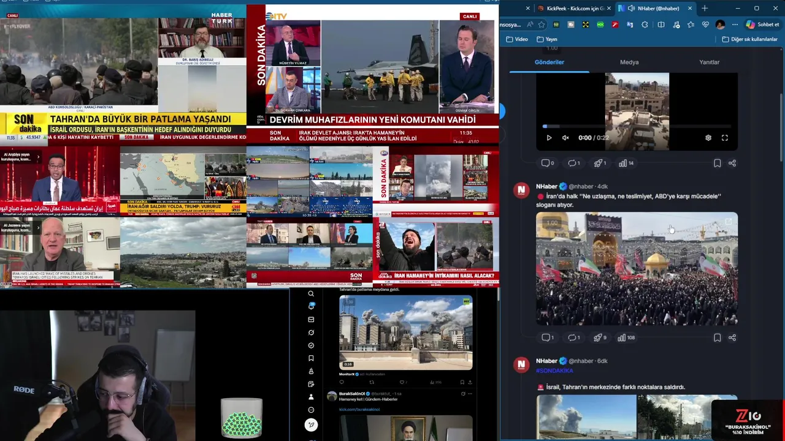Image resolution: width=785 pixels, height=441 pixels.
Task: Mute the NHaber tab via speaker icon
Action: click(x=631, y=9)
